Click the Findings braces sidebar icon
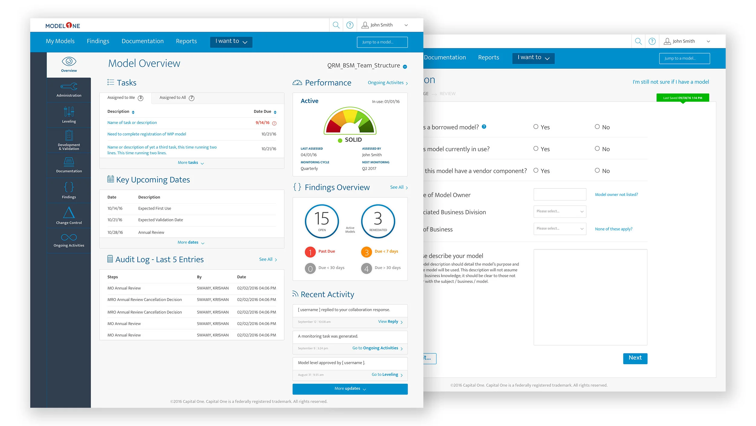 tap(69, 187)
